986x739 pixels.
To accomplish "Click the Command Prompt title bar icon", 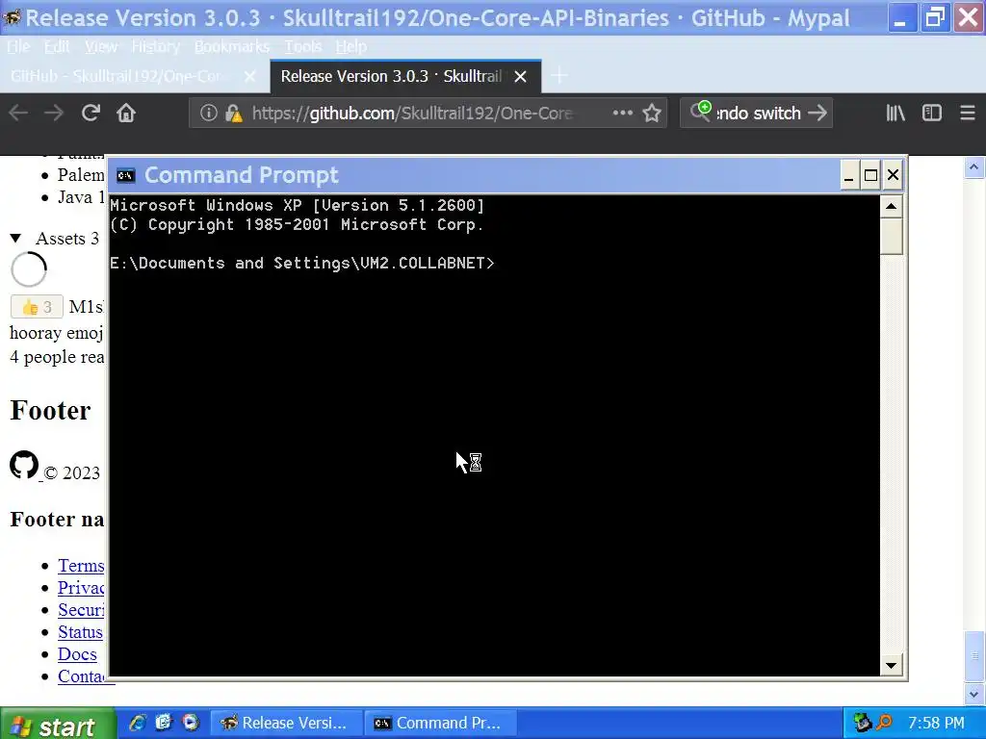I will [126, 175].
